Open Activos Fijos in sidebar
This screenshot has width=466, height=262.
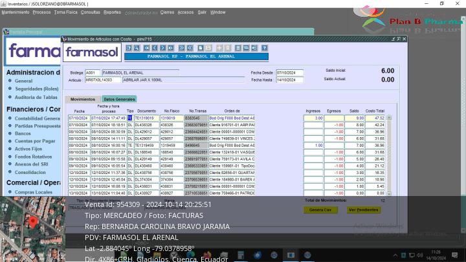(28, 149)
